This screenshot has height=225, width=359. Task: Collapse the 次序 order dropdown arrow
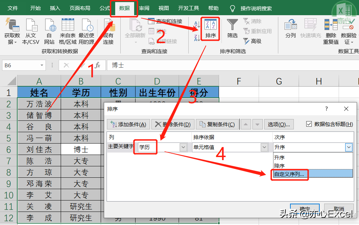349,147
